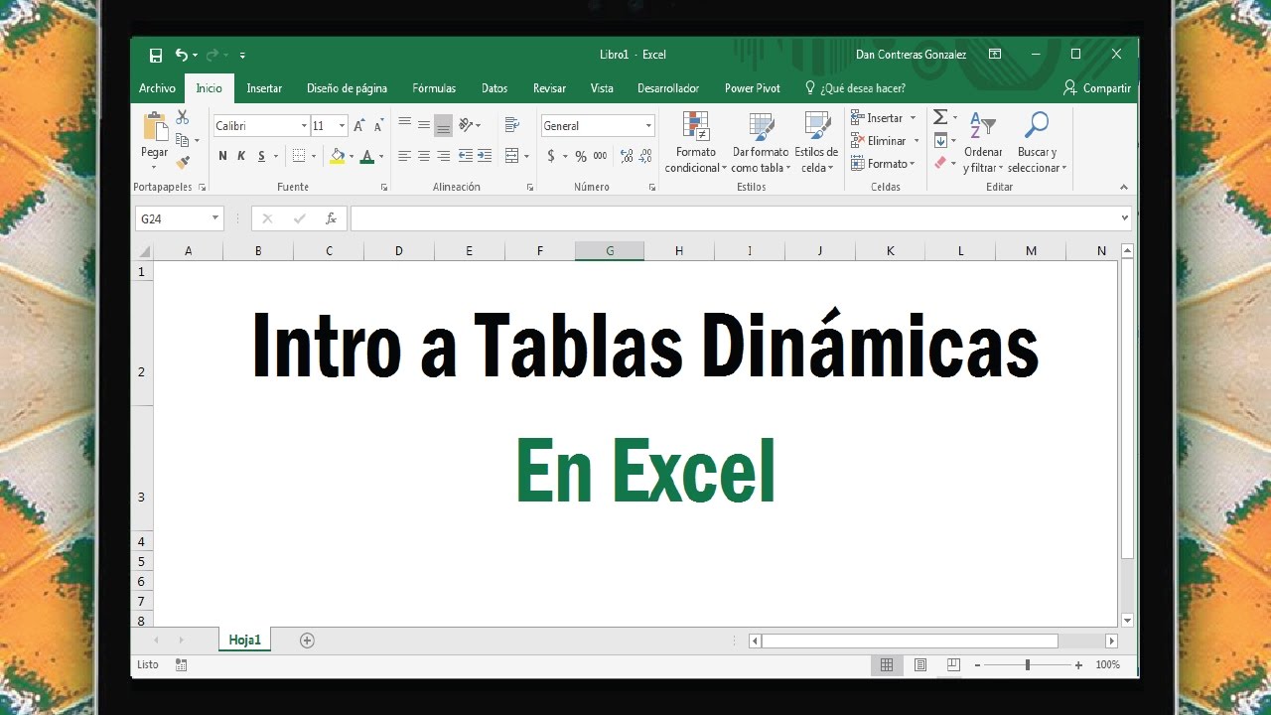Click the Undo arrow icon

click(x=181, y=55)
